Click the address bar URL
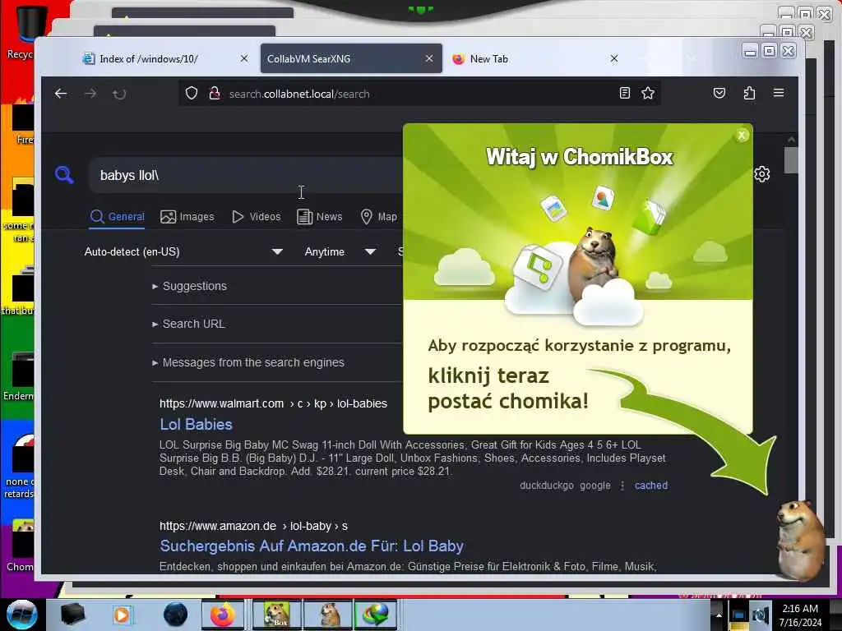This screenshot has width=842, height=631. (x=299, y=94)
